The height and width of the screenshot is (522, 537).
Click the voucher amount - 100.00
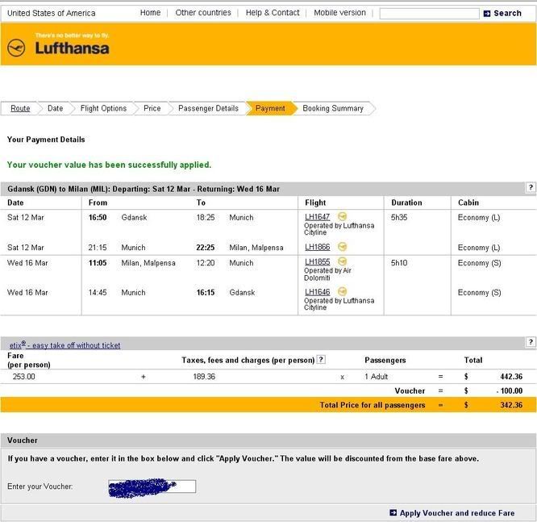pos(510,390)
